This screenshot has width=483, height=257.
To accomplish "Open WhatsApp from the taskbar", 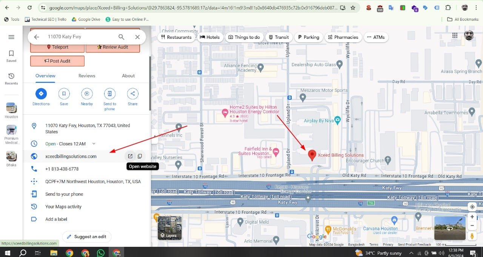I will coord(101,253).
